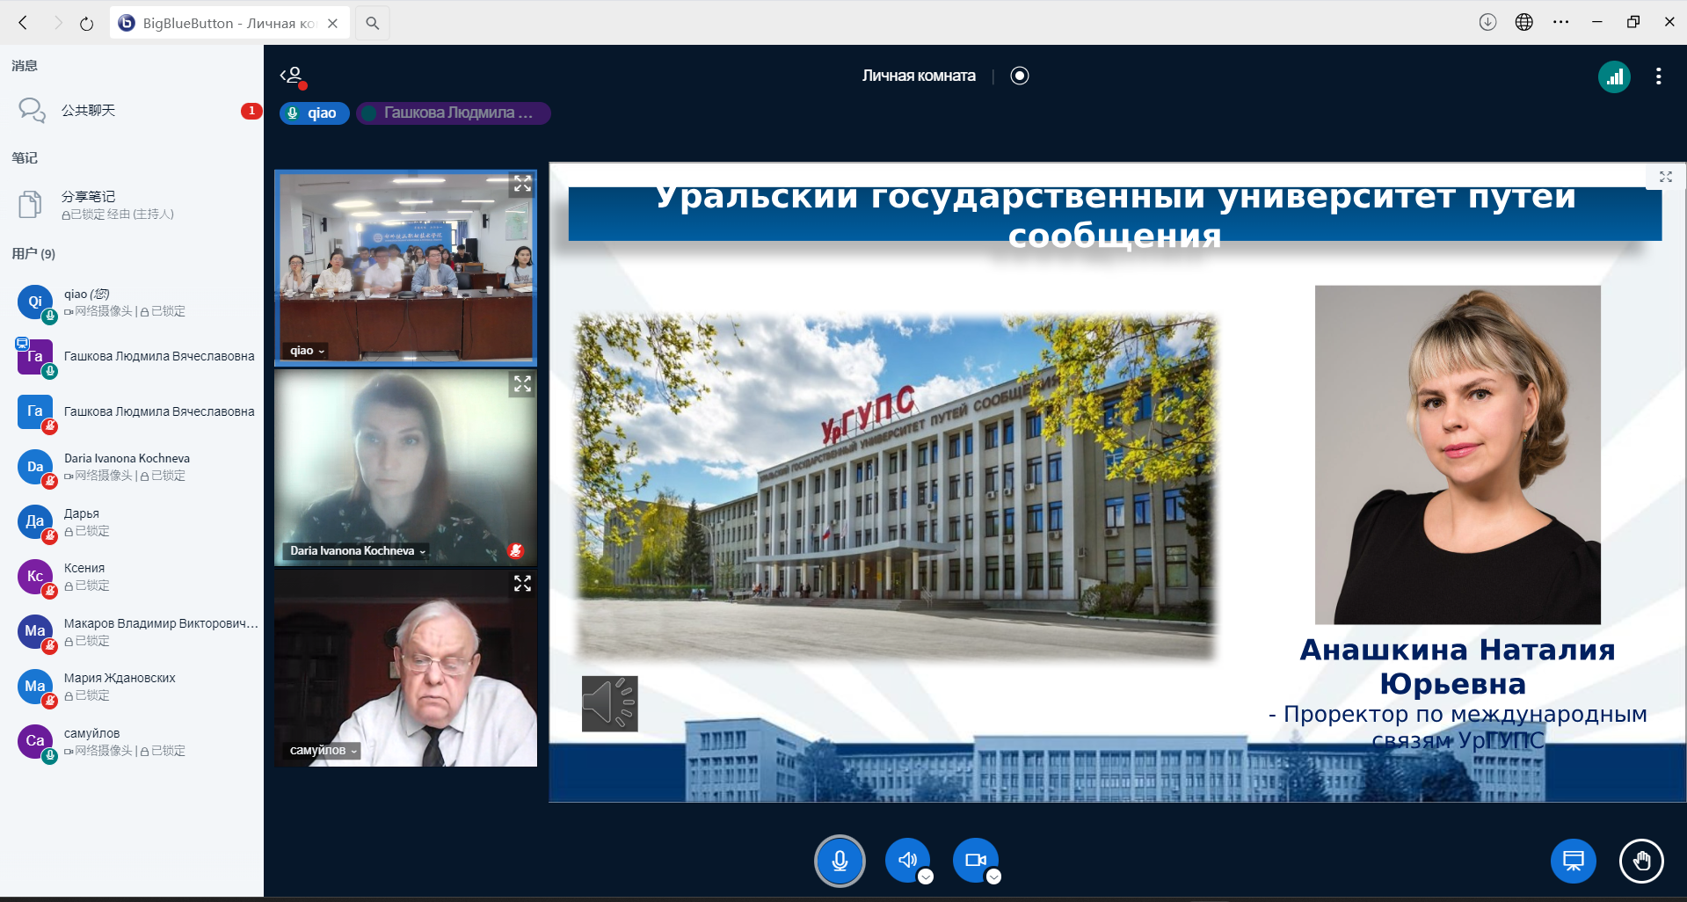Viewport: 1687px width, 902px height.
Task: Select presenter Гашкова Людмила Вячеславовна avatar
Action: [35, 357]
